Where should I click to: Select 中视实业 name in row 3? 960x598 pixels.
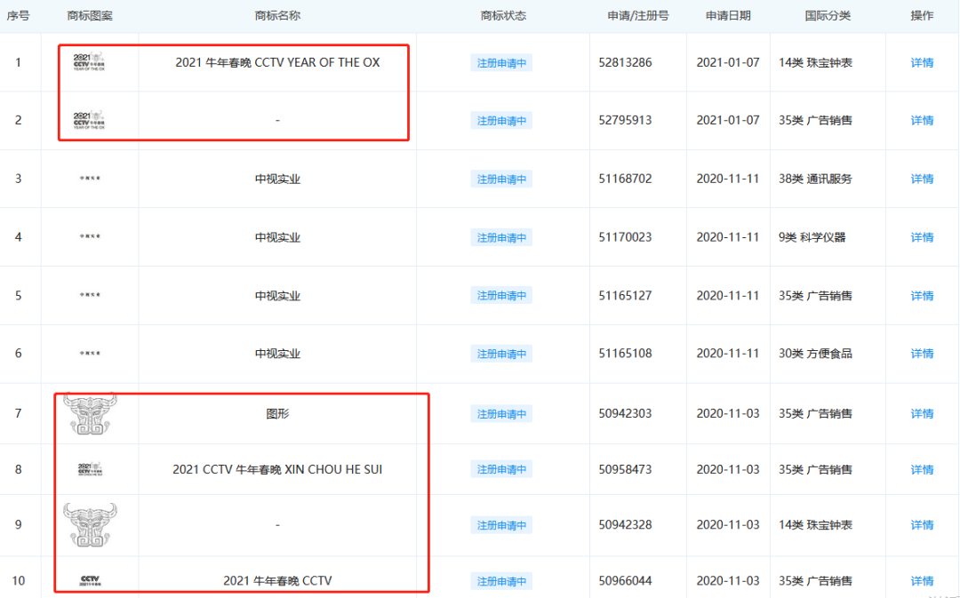click(x=277, y=179)
